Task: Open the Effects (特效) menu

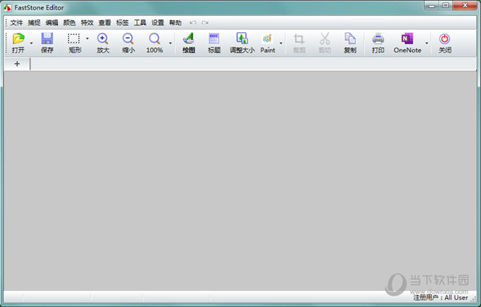Action: tap(87, 22)
